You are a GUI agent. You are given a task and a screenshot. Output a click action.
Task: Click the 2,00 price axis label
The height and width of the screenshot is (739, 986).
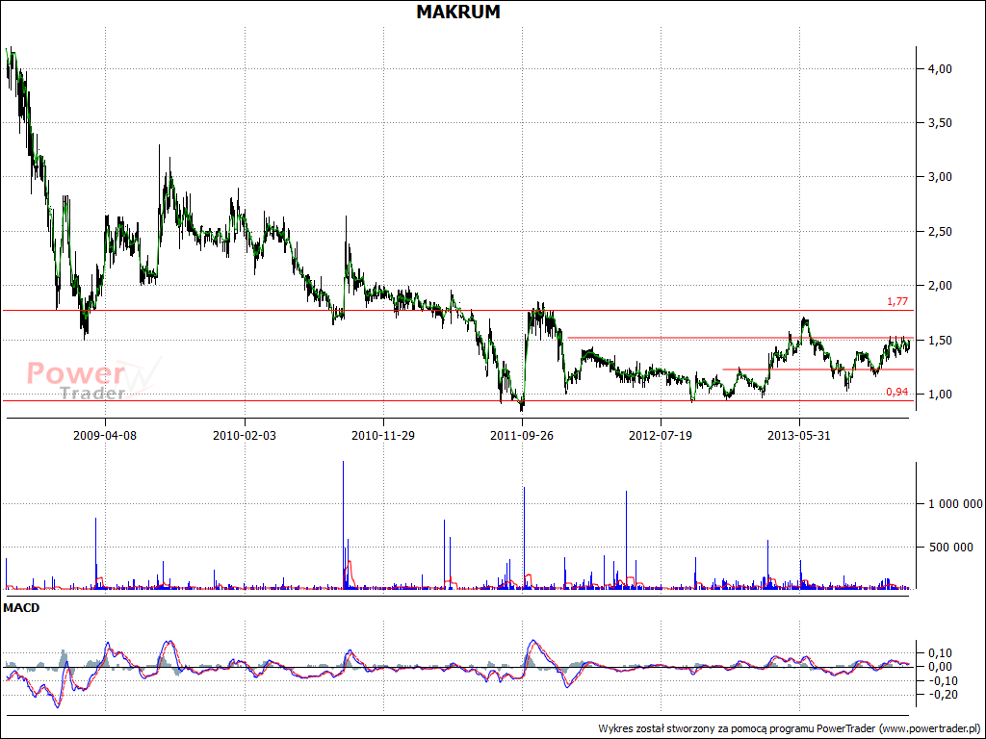940,286
